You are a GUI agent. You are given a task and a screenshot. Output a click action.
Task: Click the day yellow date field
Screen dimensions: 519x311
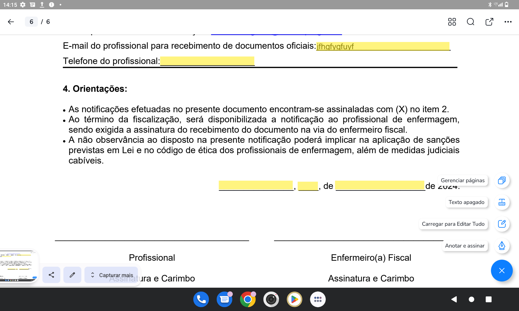coord(308,186)
